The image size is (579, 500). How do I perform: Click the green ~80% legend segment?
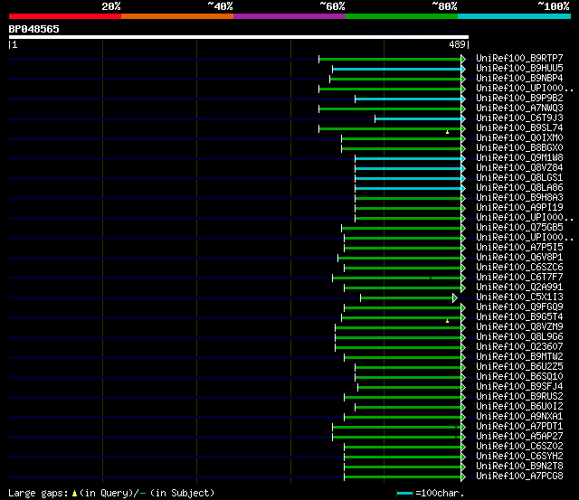click(x=402, y=16)
